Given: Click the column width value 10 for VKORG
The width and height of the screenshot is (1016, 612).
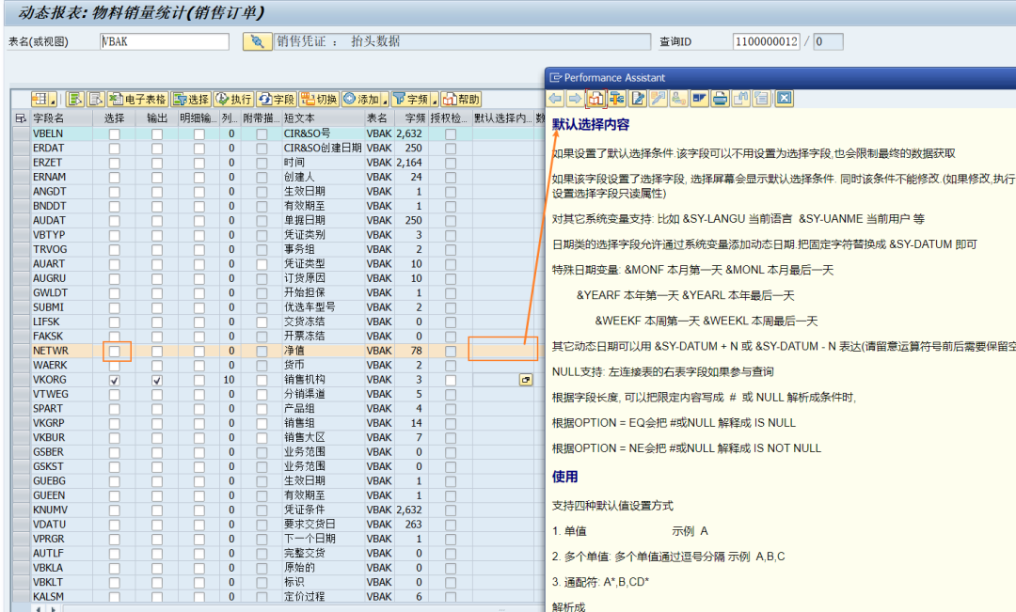Looking at the screenshot, I should [229, 380].
